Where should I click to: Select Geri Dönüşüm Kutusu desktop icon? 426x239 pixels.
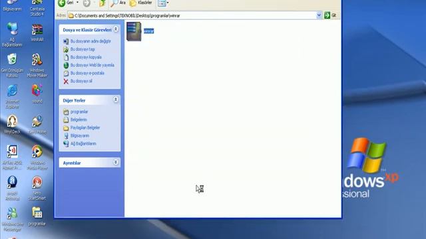tap(12, 65)
